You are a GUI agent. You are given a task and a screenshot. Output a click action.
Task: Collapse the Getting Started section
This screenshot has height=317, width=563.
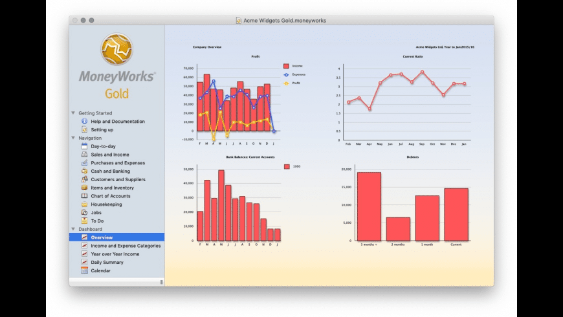[x=73, y=113]
